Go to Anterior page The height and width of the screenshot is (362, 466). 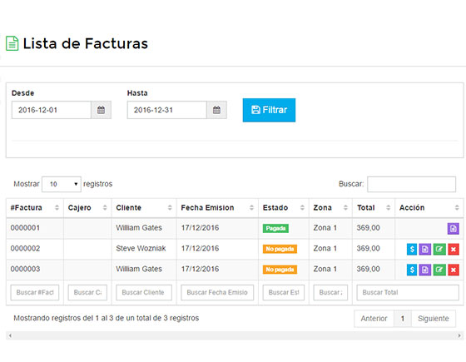pos(374,319)
